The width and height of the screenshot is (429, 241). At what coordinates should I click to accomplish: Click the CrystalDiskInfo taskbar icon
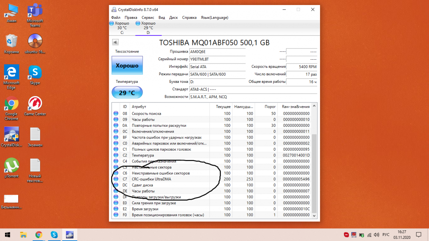pos(69,235)
